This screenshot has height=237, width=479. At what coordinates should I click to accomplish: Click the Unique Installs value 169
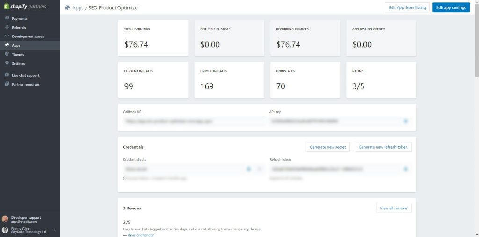pyautogui.click(x=207, y=86)
